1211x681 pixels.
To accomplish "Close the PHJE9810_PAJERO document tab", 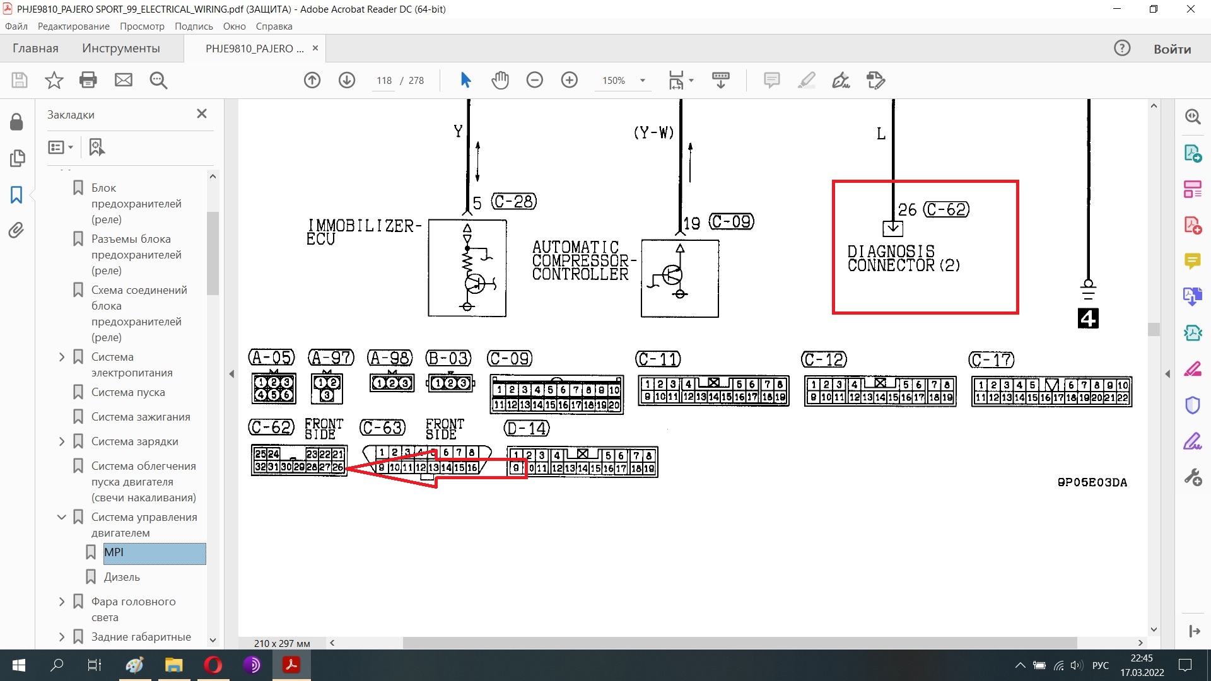I will pos(315,49).
